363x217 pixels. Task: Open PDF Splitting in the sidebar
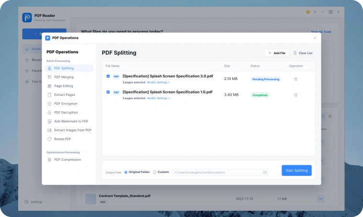pos(69,69)
